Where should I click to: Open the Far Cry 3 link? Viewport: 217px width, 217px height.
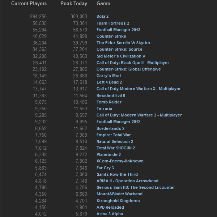point(105,168)
